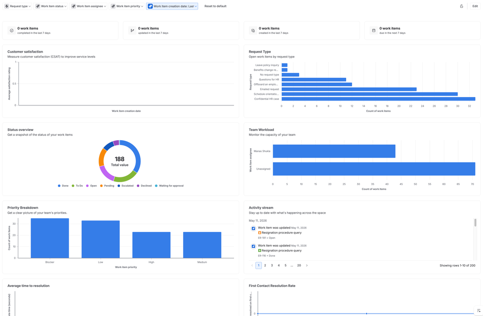Click the Edit button

tap(475, 6)
